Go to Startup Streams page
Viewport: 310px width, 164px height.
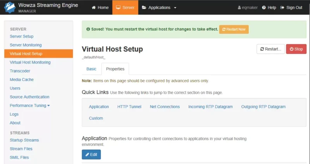point(24,140)
